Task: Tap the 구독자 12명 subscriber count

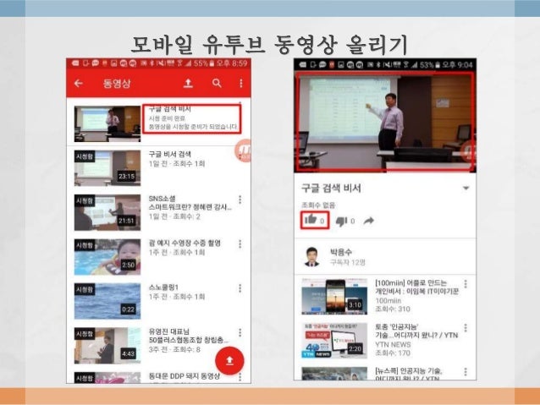Action: [x=348, y=263]
